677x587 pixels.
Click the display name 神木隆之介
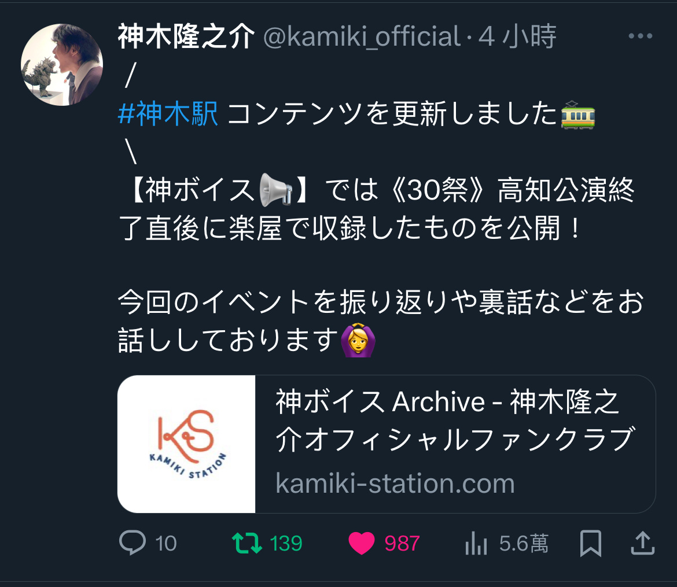click(x=186, y=36)
